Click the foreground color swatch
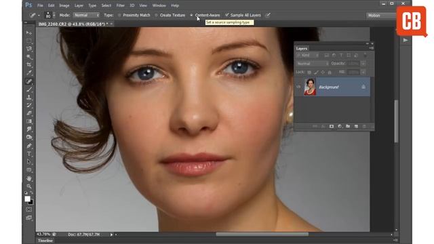Viewport: 434px width, 244px height. (x=27, y=199)
